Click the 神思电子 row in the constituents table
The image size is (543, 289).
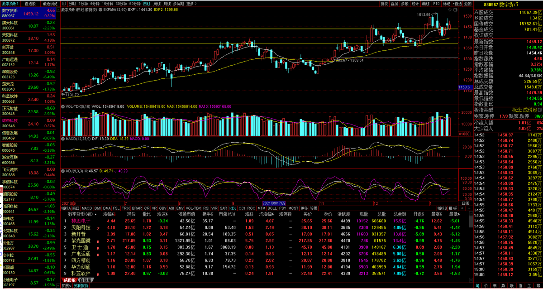[265, 221]
